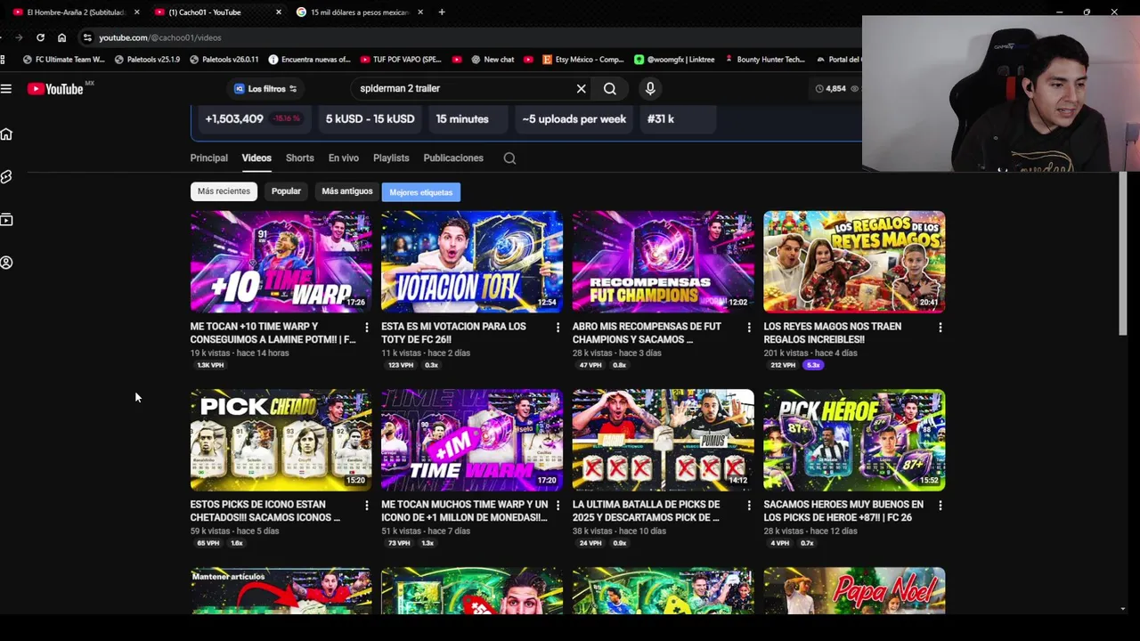1140x641 pixels.
Task: Close the El Hombre-Araña 2 tab
Action: coord(136,12)
